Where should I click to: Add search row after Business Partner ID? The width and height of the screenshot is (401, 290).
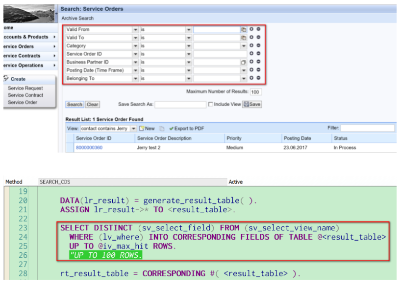click(x=251, y=62)
